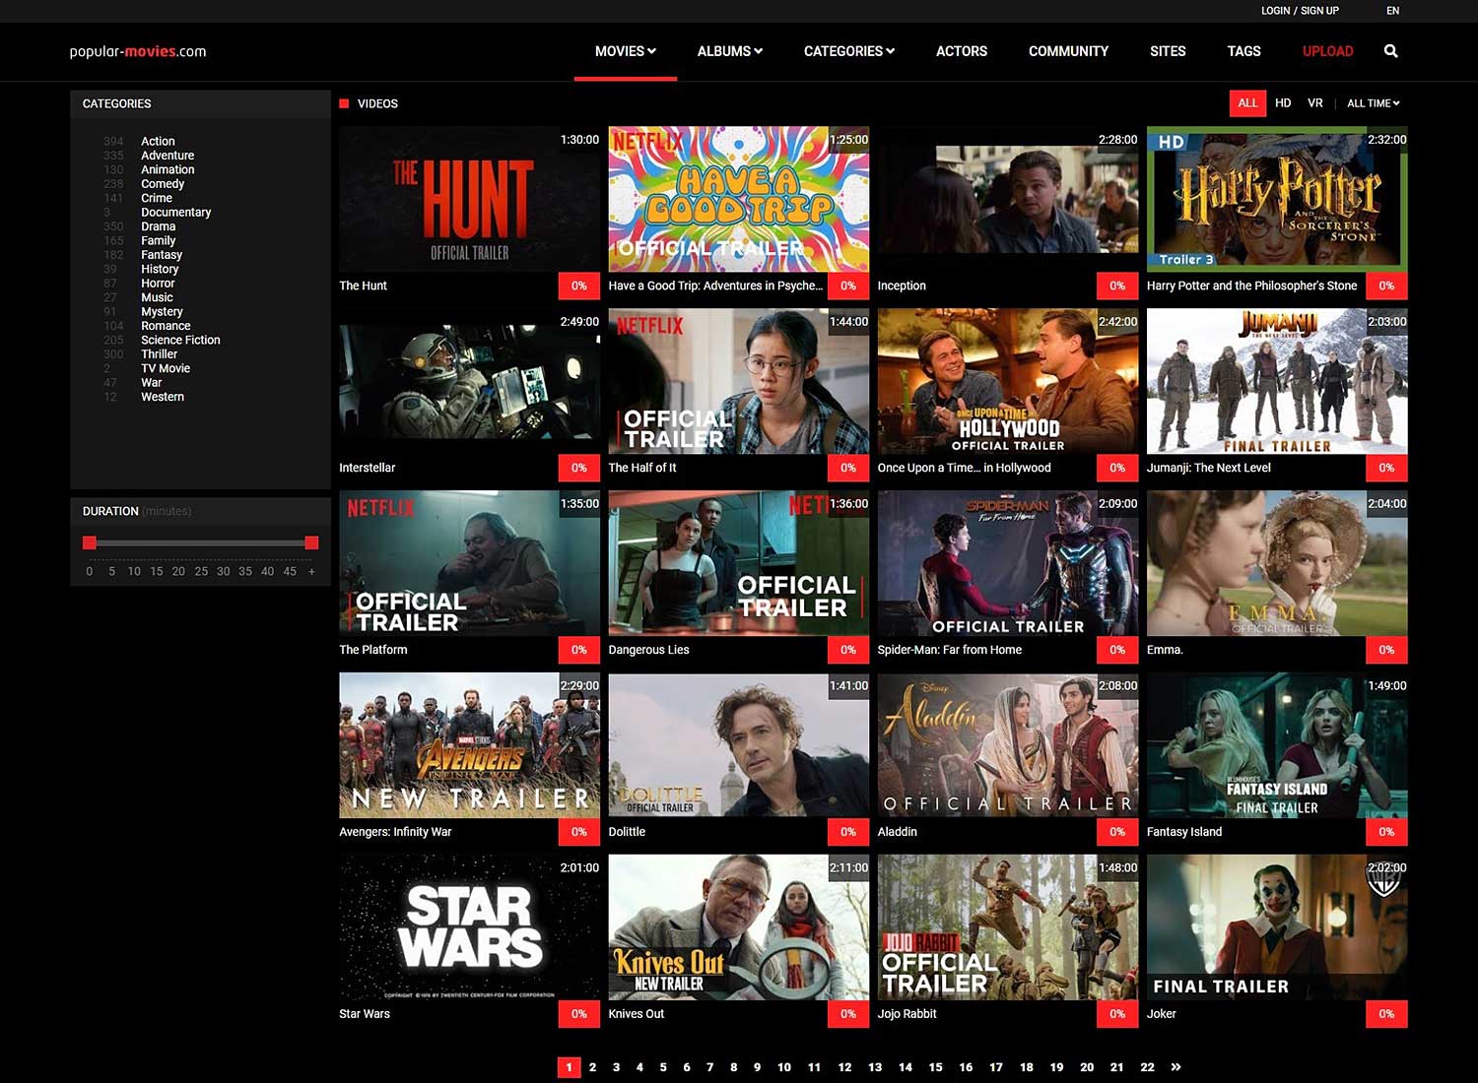Viewport: 1478px width, 1083px height.
Task: Click the Emma. title link
Action: 1165,650
